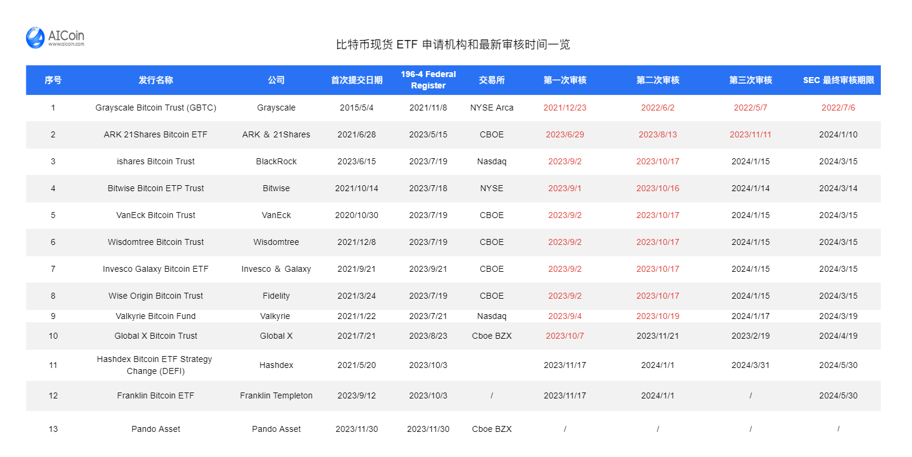The width and height of the screenshot is (912, 457).
Task: Select the 序号 column header
Action: pyautogui.click(x=53, y=80)
